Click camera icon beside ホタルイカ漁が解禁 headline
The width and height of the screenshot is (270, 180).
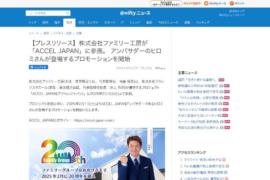[x=220, y=104]
